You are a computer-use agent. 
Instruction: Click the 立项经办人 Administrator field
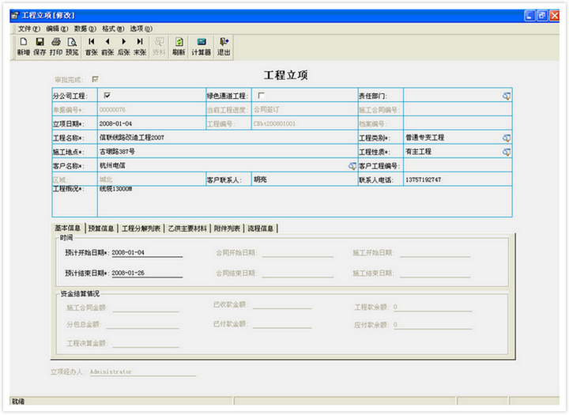[143, 372]
